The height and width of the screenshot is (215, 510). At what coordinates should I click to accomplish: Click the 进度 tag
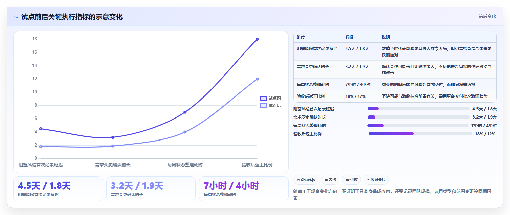[352, 180]
